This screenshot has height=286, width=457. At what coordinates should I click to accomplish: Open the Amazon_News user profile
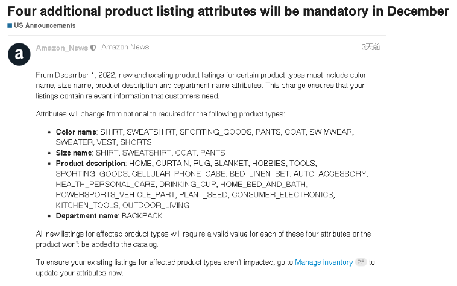(61, 48)
